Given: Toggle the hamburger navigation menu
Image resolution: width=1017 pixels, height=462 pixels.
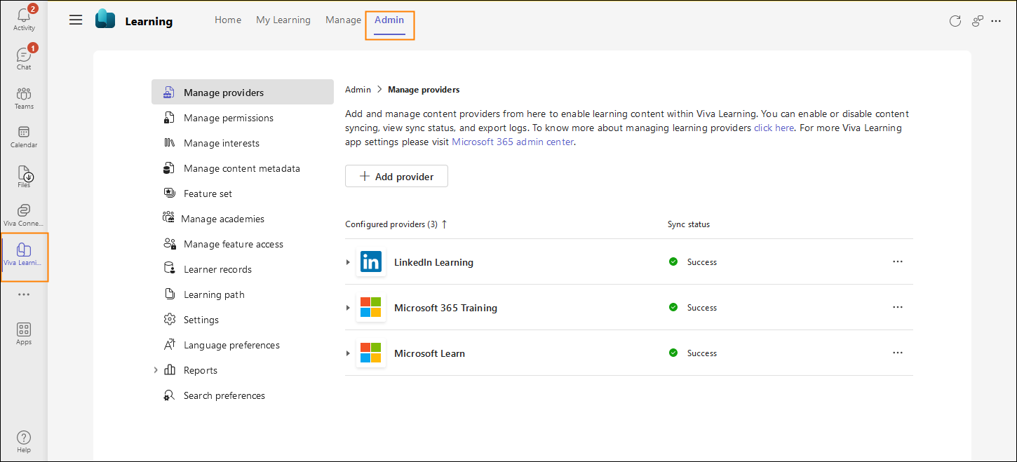Looking at the screenshot, I should (x=76, y=20).
